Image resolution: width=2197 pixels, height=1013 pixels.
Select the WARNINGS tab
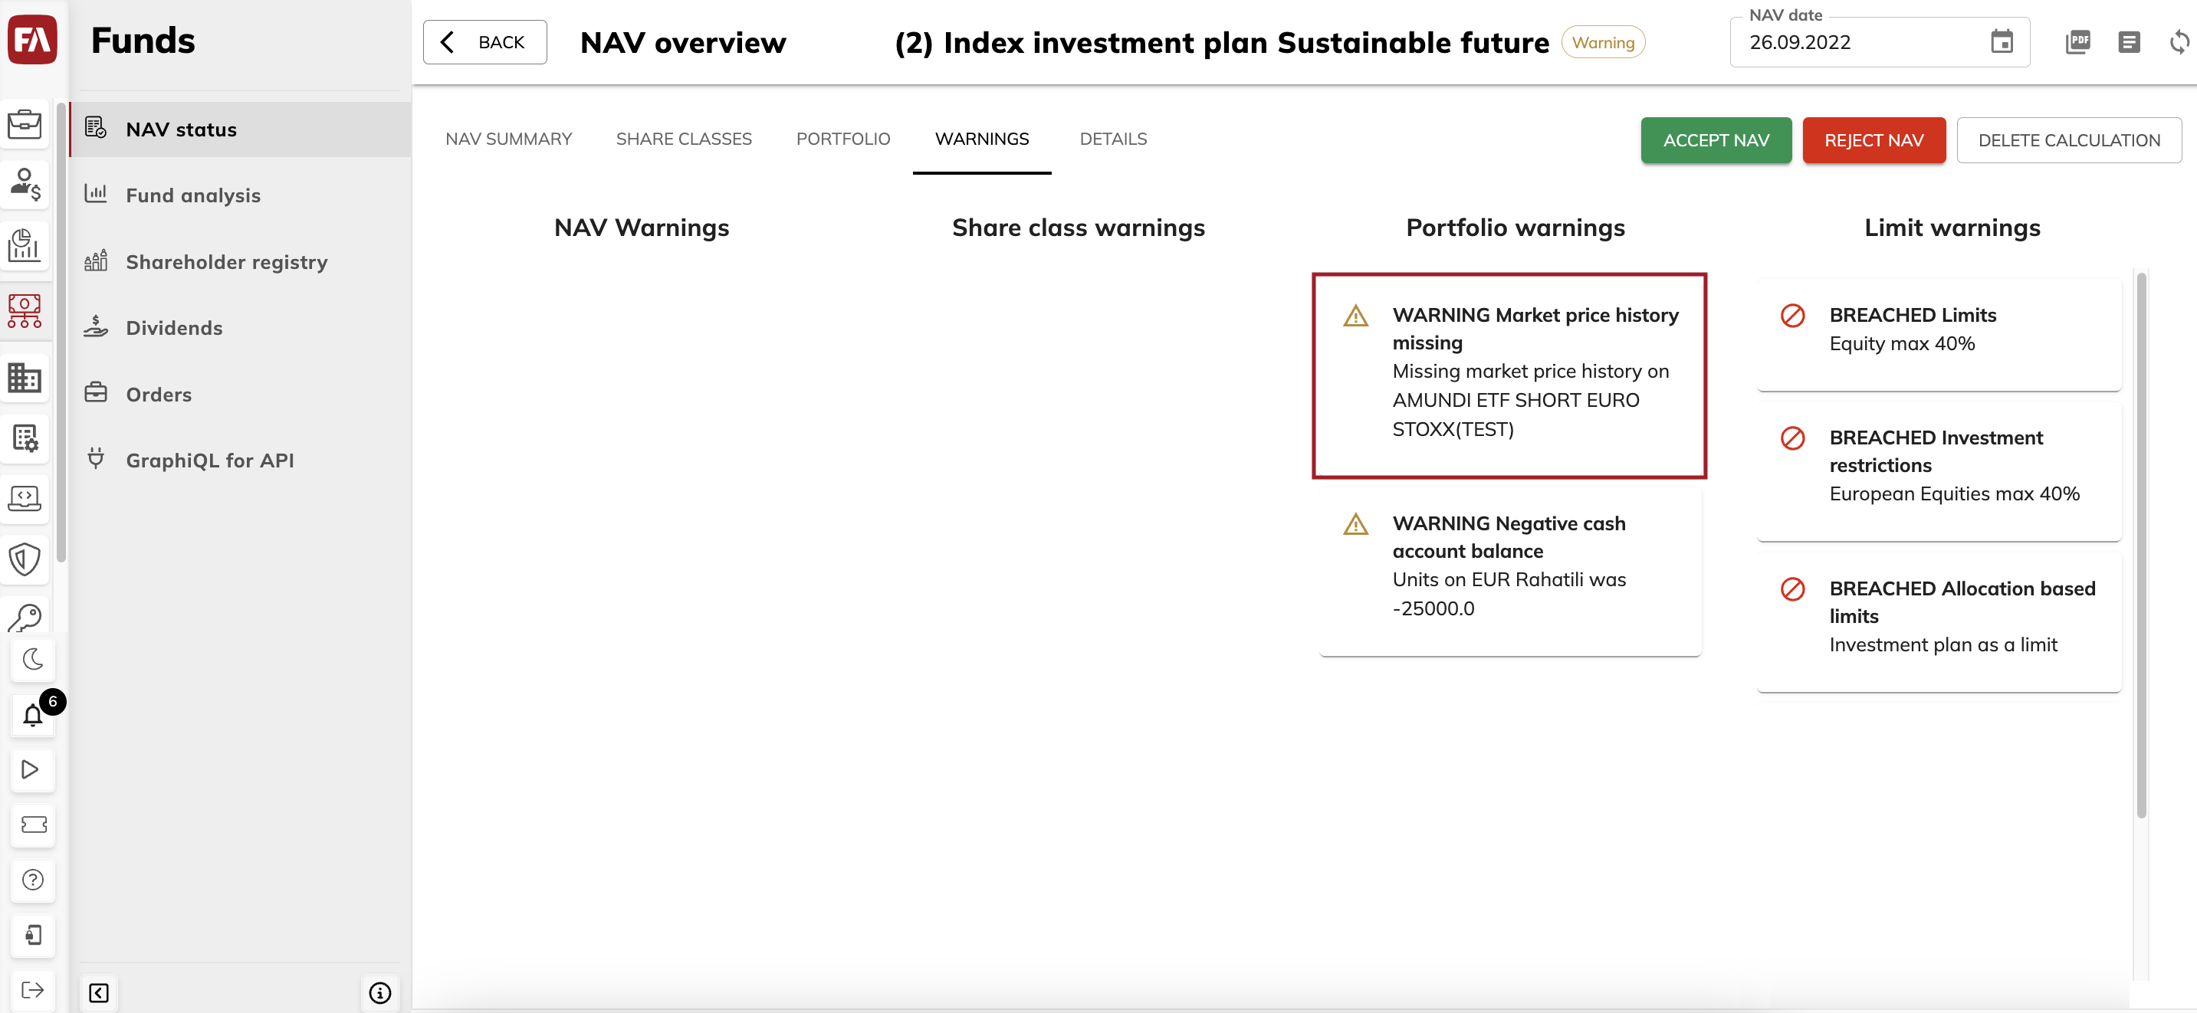coord(982,139)
